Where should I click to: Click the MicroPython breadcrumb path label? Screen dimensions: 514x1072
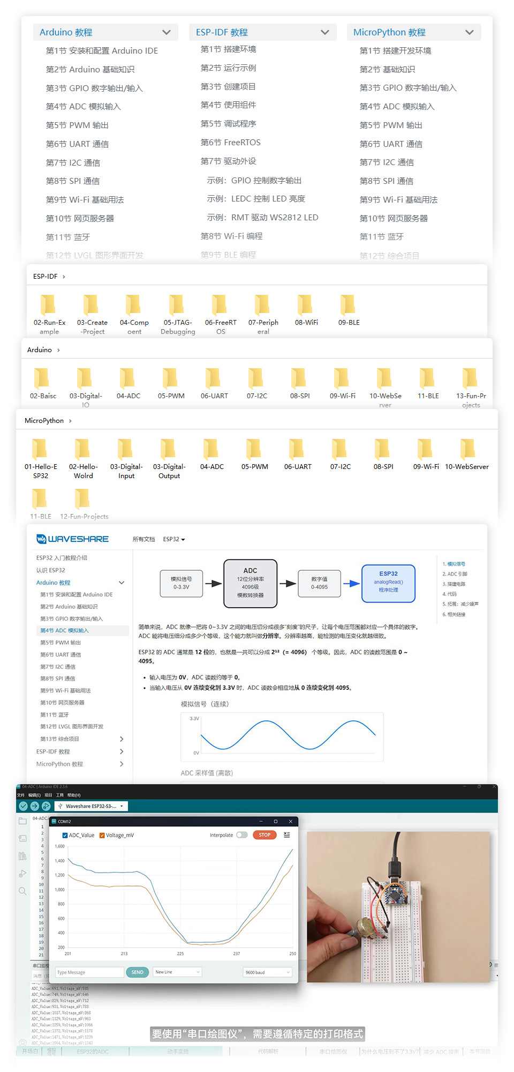tap(44, 420)
